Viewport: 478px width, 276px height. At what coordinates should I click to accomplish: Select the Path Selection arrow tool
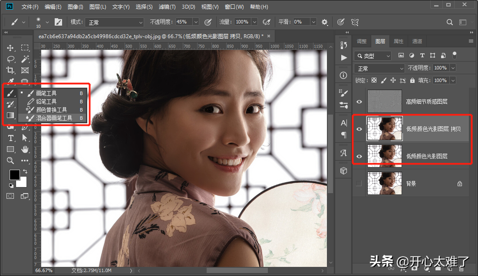coord(25,138)
